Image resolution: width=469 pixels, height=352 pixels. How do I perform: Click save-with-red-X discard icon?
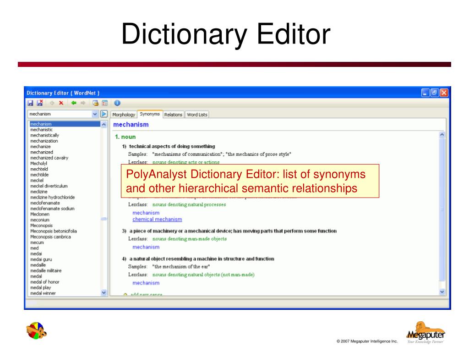click(40, 103)
